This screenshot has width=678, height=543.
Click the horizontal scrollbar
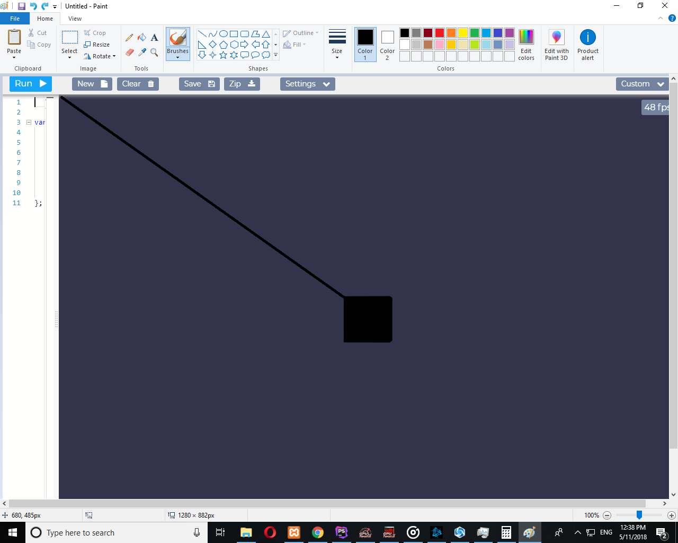click(x=327, y=503)
